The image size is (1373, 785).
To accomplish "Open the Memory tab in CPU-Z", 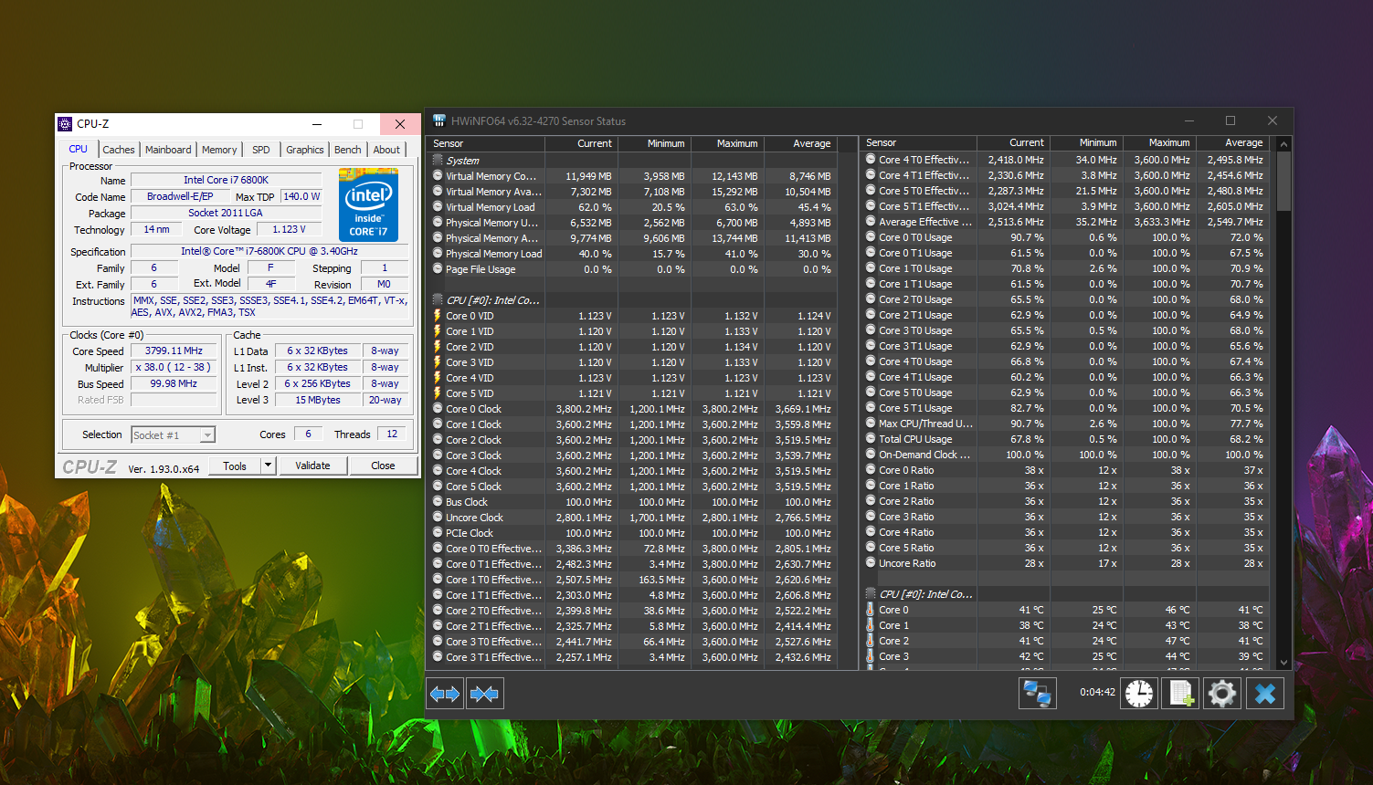I will (219, 150).
